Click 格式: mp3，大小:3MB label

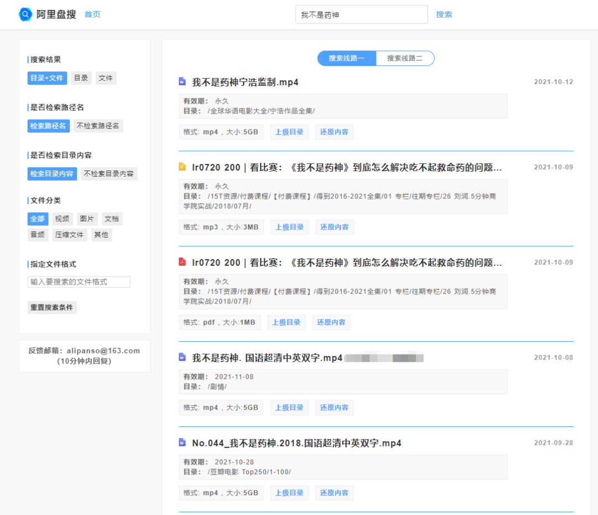221,227
